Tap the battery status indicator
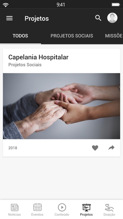Image resolution: width=123 pixels, height=219 pixels. coord(116,5)
